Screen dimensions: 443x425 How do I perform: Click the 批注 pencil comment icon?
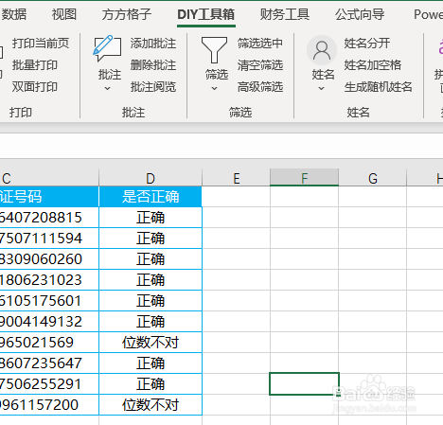coord(107,48)
